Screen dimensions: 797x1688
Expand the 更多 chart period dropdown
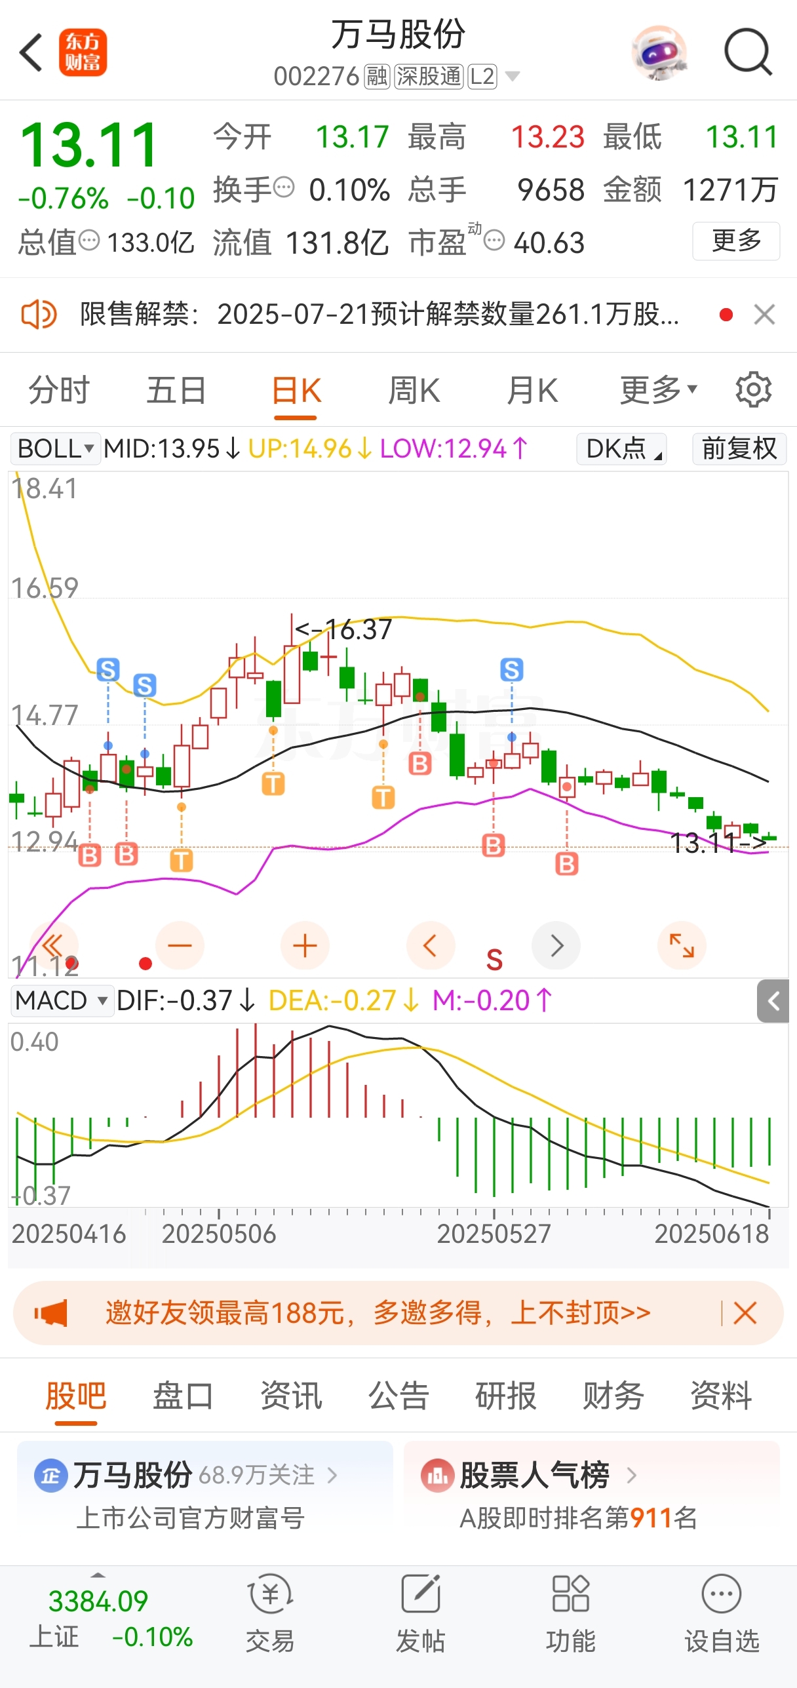pos(658,390)
